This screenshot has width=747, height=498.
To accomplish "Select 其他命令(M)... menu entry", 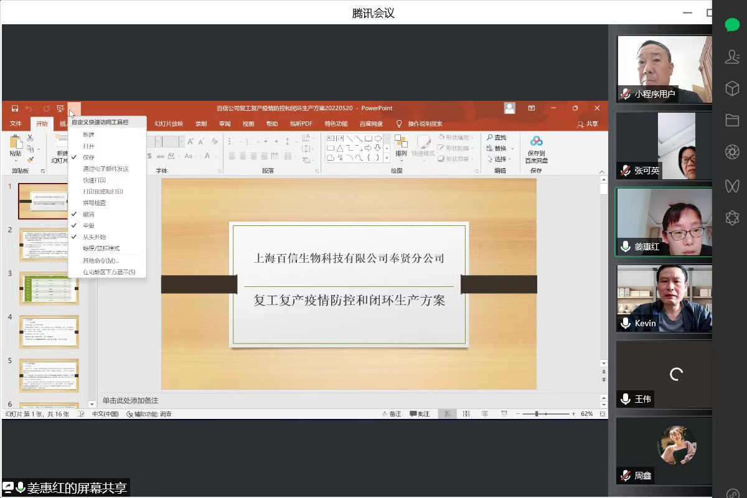I will (x=101, y=260).
